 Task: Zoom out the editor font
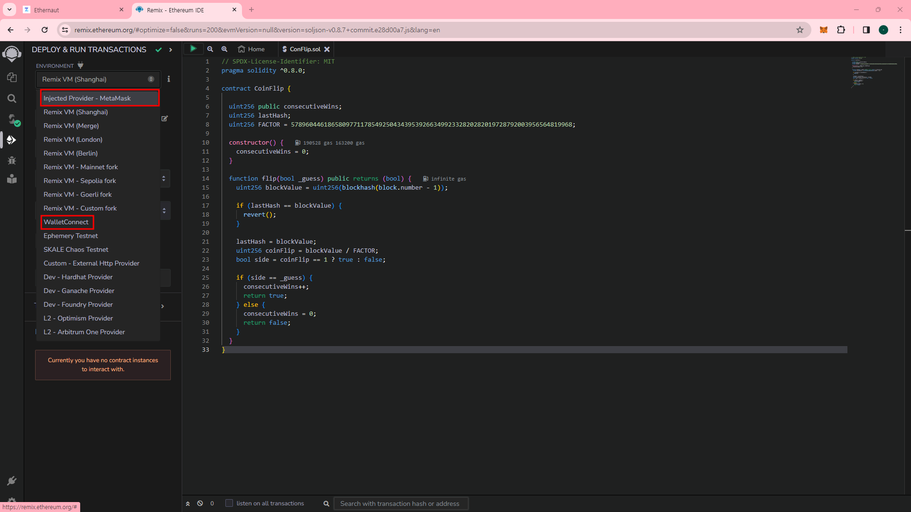click(x=210, y=49)
